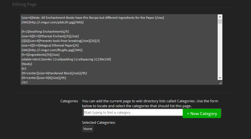Click the Magical Ethereal Paper line
251x139 pixels.
[x=50, y=45]
